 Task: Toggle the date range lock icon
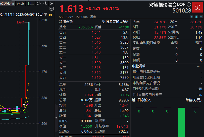(51, 15)
